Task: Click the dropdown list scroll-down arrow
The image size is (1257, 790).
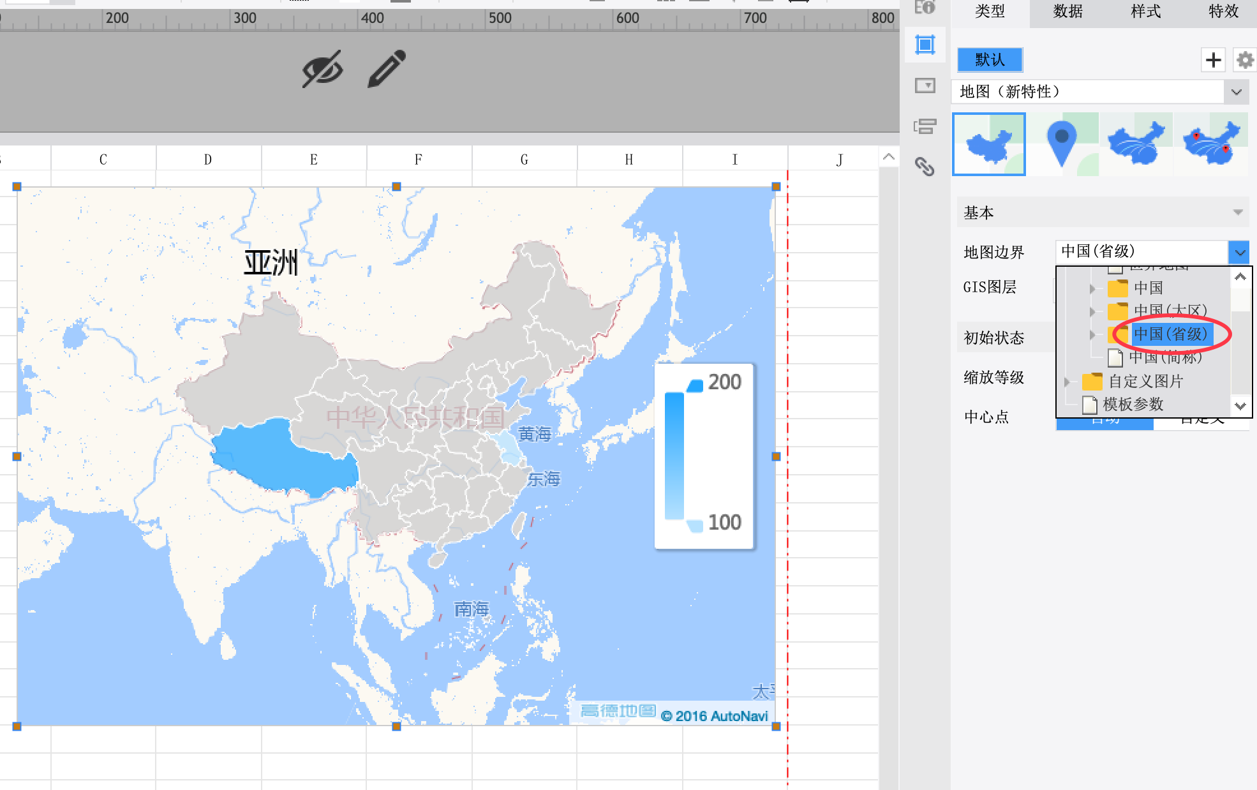Action: pos(1240,406)
